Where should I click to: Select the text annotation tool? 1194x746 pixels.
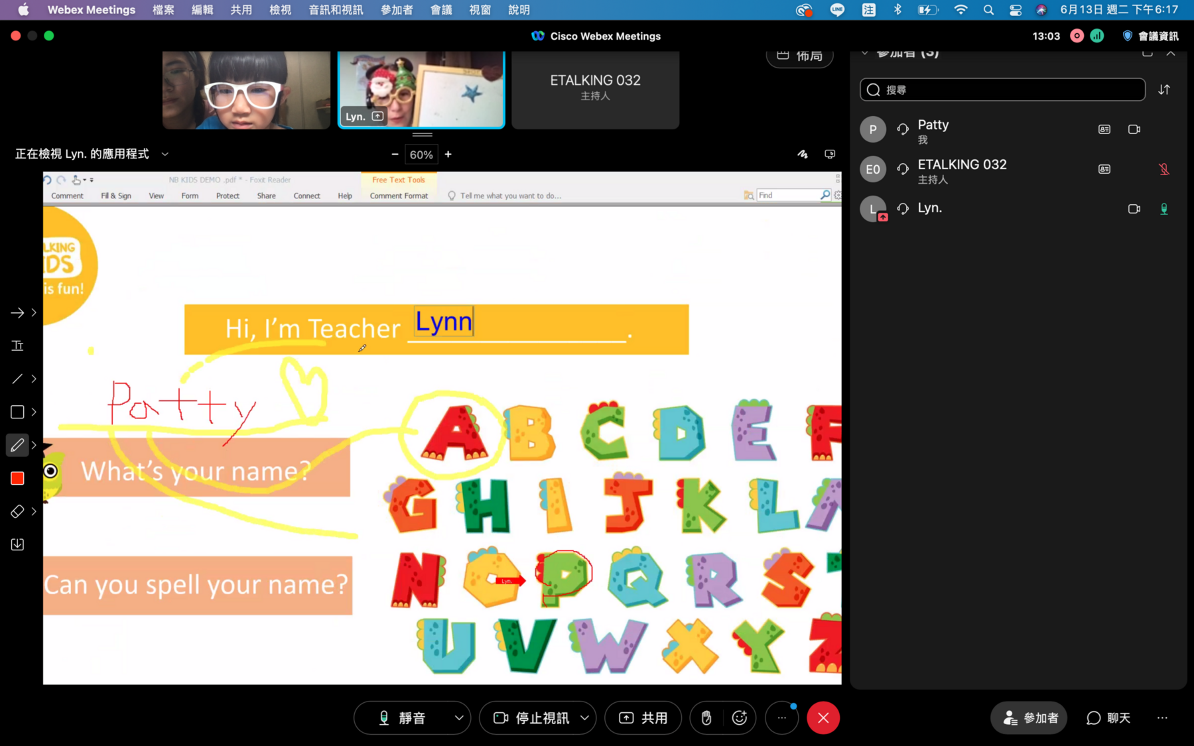[x=18, y=345]
